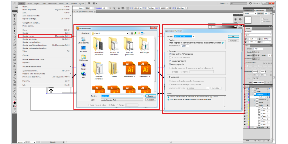Enable Línea discontinua checkbox in Trazo panel
The height and width of the screenshot is (144, 288).
245,63
